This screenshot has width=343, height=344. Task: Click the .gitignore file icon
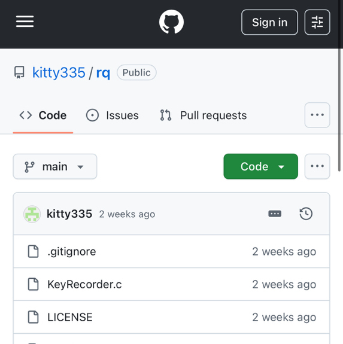point(33,251)
